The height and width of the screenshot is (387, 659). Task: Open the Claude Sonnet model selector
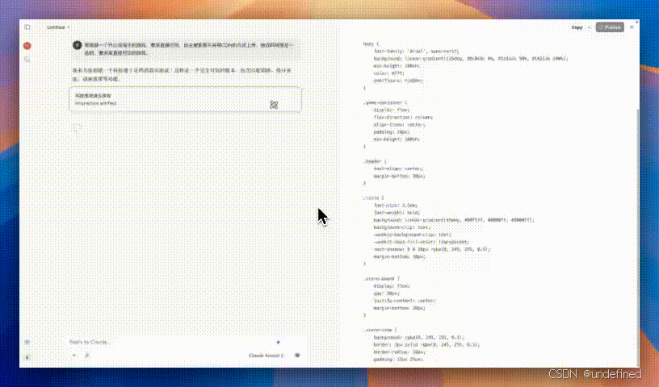pos(267,355)
